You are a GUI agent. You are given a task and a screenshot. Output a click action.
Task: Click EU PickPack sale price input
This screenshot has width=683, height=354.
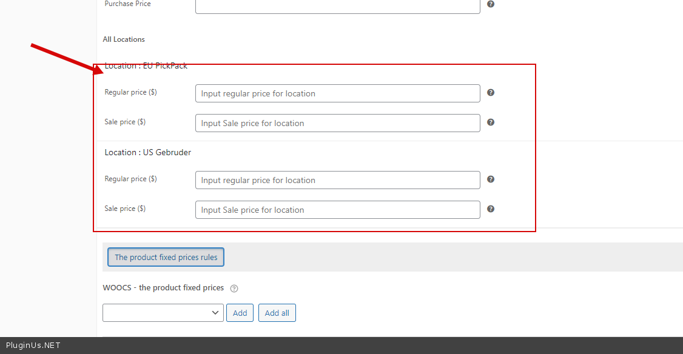[x=337, y=123]
